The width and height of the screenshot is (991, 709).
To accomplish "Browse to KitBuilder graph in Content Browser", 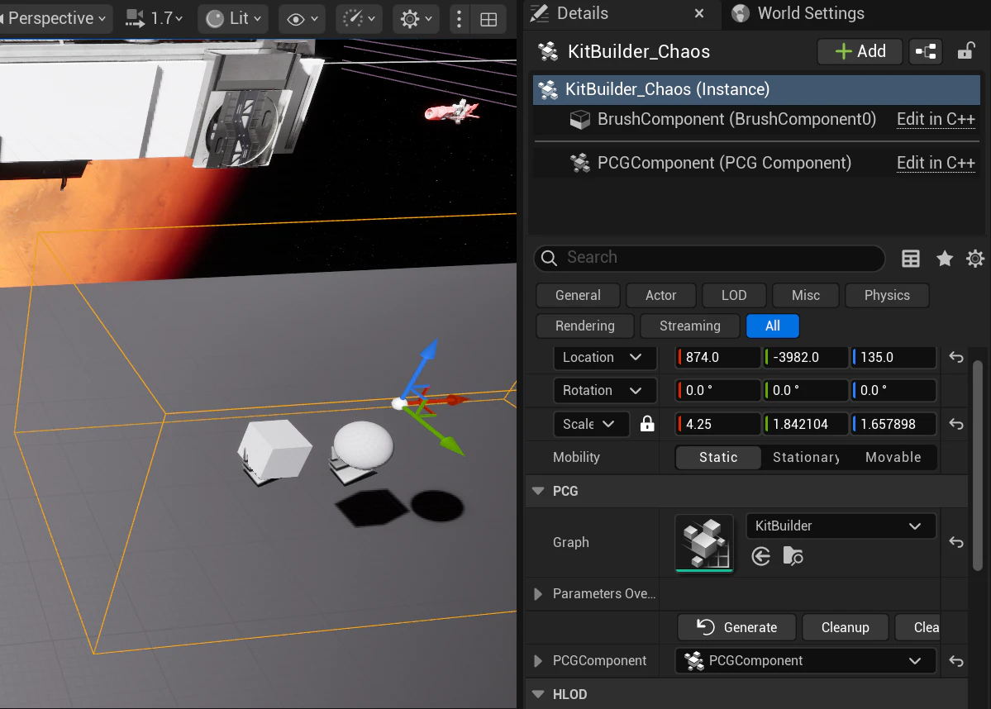I will click(x=793, y=557).
